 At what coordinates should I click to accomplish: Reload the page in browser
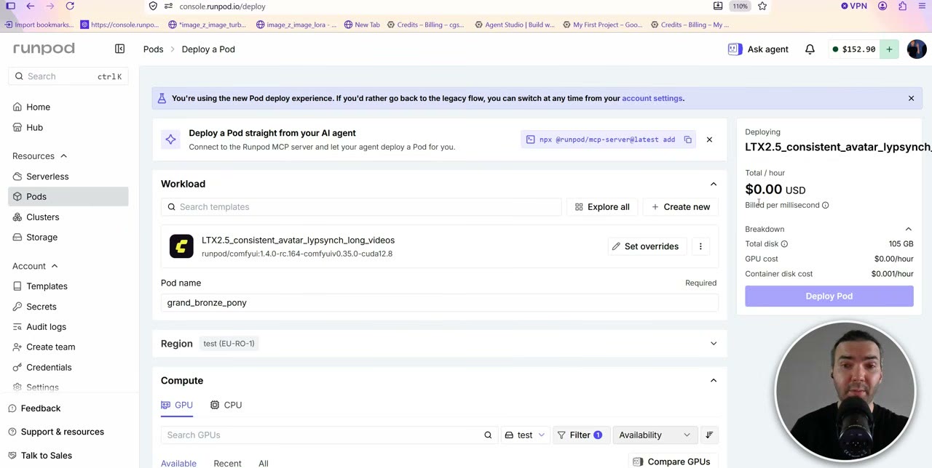point(70,6)
